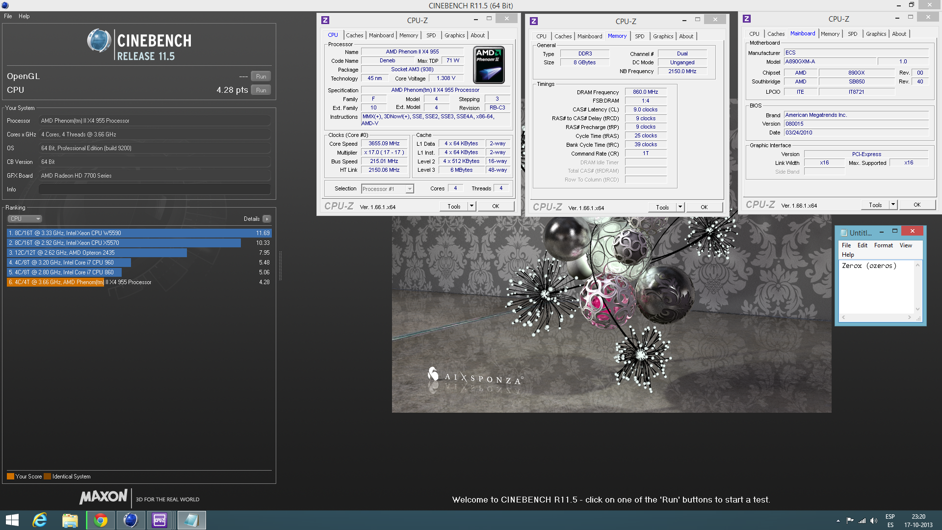Open Graphics tab in first CPU-Z window
This screenshot has width=942, height=530.
(x=455, y=35)
